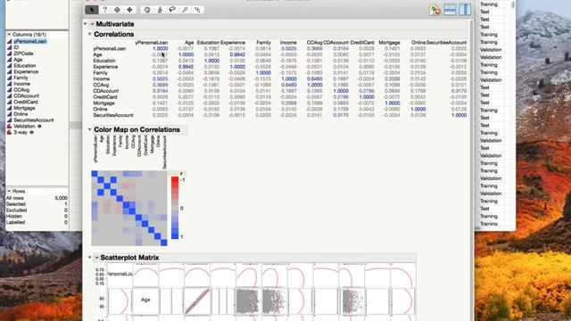This screenshot has width=571, height=321.
Task: Select the Grabber hand tool
Action: (147, 10)
